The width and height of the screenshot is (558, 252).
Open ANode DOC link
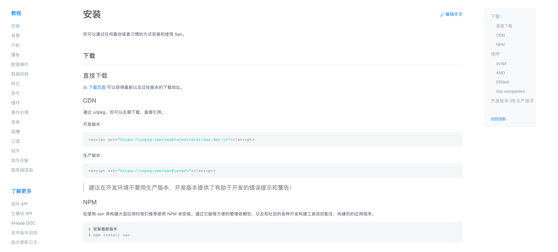click(23, 223)
